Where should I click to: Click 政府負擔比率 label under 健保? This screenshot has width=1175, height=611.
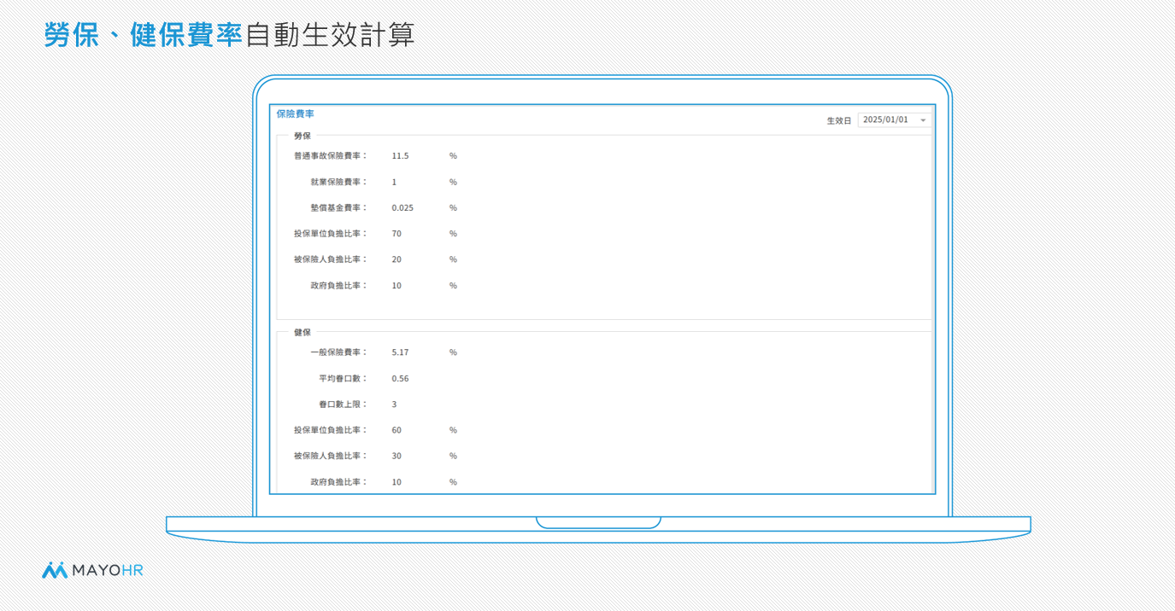click(x=338, y=482)
